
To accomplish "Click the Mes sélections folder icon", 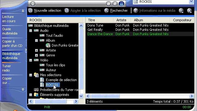I will point(36,75).
